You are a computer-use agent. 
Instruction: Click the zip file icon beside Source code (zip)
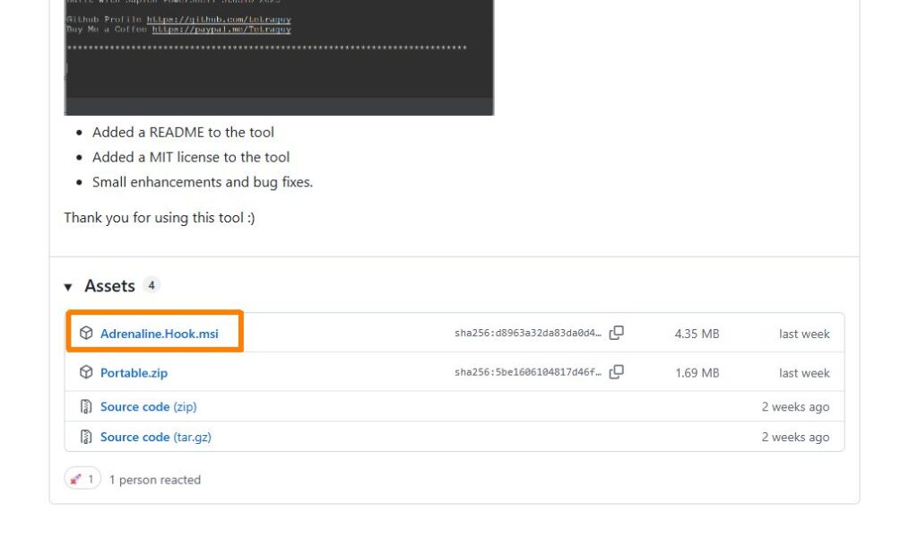tap(86, 406)
